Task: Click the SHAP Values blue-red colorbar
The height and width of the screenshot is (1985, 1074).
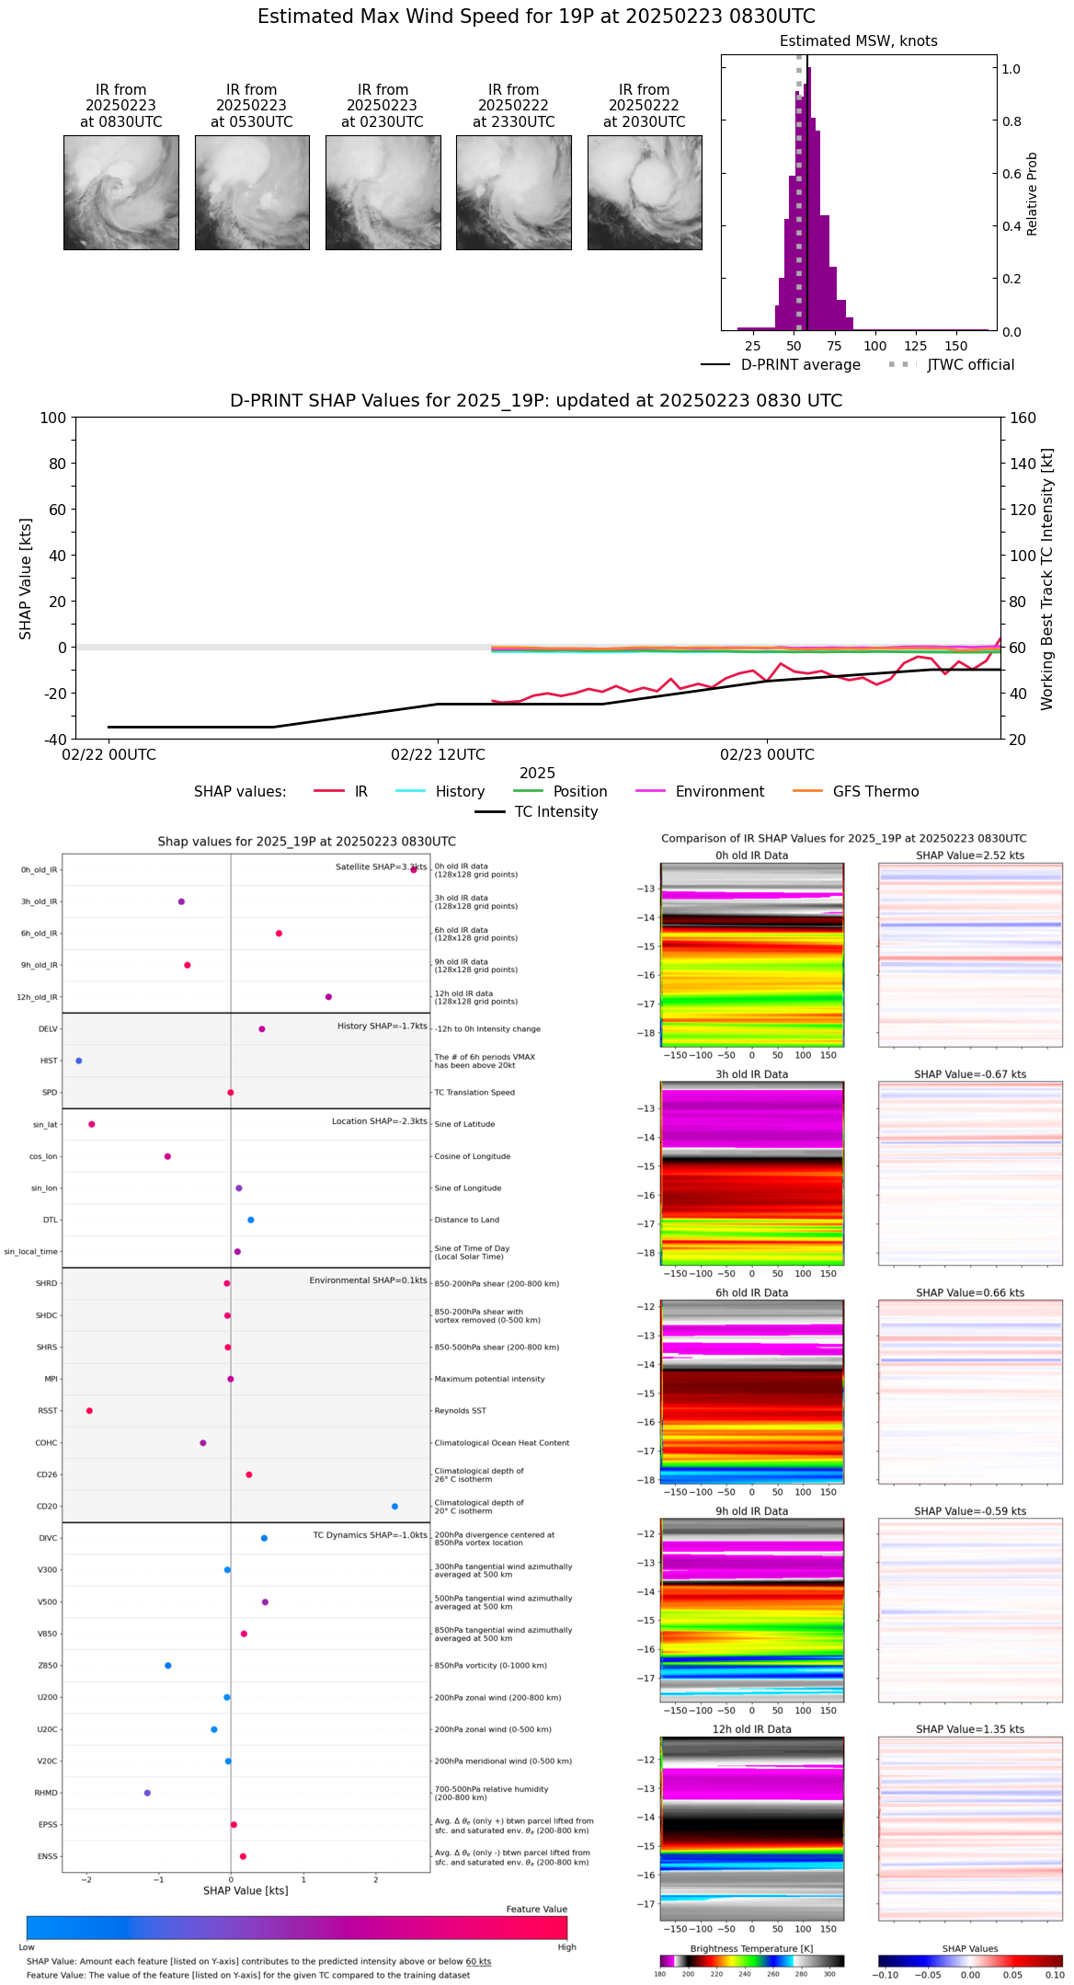Action: click(x=969, y=1960)
